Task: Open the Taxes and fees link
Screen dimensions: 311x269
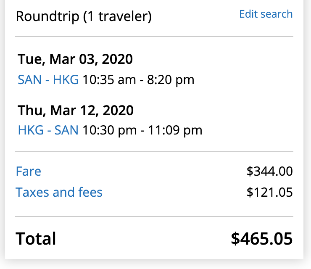Action: coord(59,193)
